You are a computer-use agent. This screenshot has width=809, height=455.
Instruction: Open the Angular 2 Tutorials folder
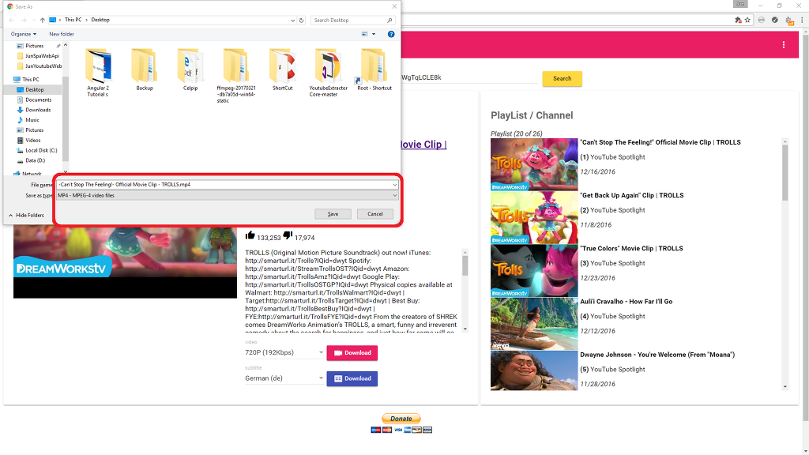(98, 72)
